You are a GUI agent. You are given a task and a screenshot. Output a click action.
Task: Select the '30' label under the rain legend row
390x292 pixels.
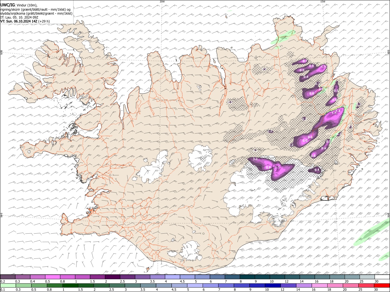point(377,290)
